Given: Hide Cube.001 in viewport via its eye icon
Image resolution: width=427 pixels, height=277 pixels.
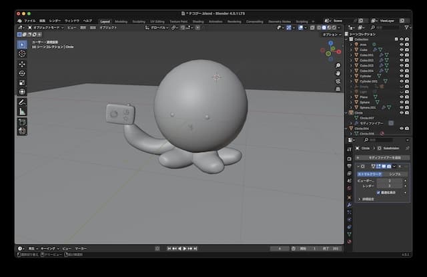Looking at the screenshot, I should pos(402,55).
